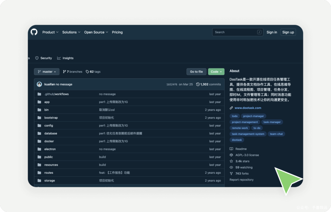The height and width of the screenshot is (212, 331).
Task: Select the branch icon beside 7 branches
Action: pos(63,72)
